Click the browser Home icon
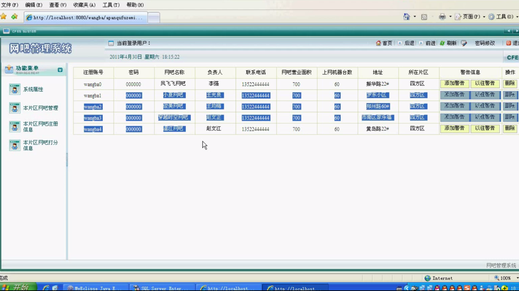 (406, 16)
